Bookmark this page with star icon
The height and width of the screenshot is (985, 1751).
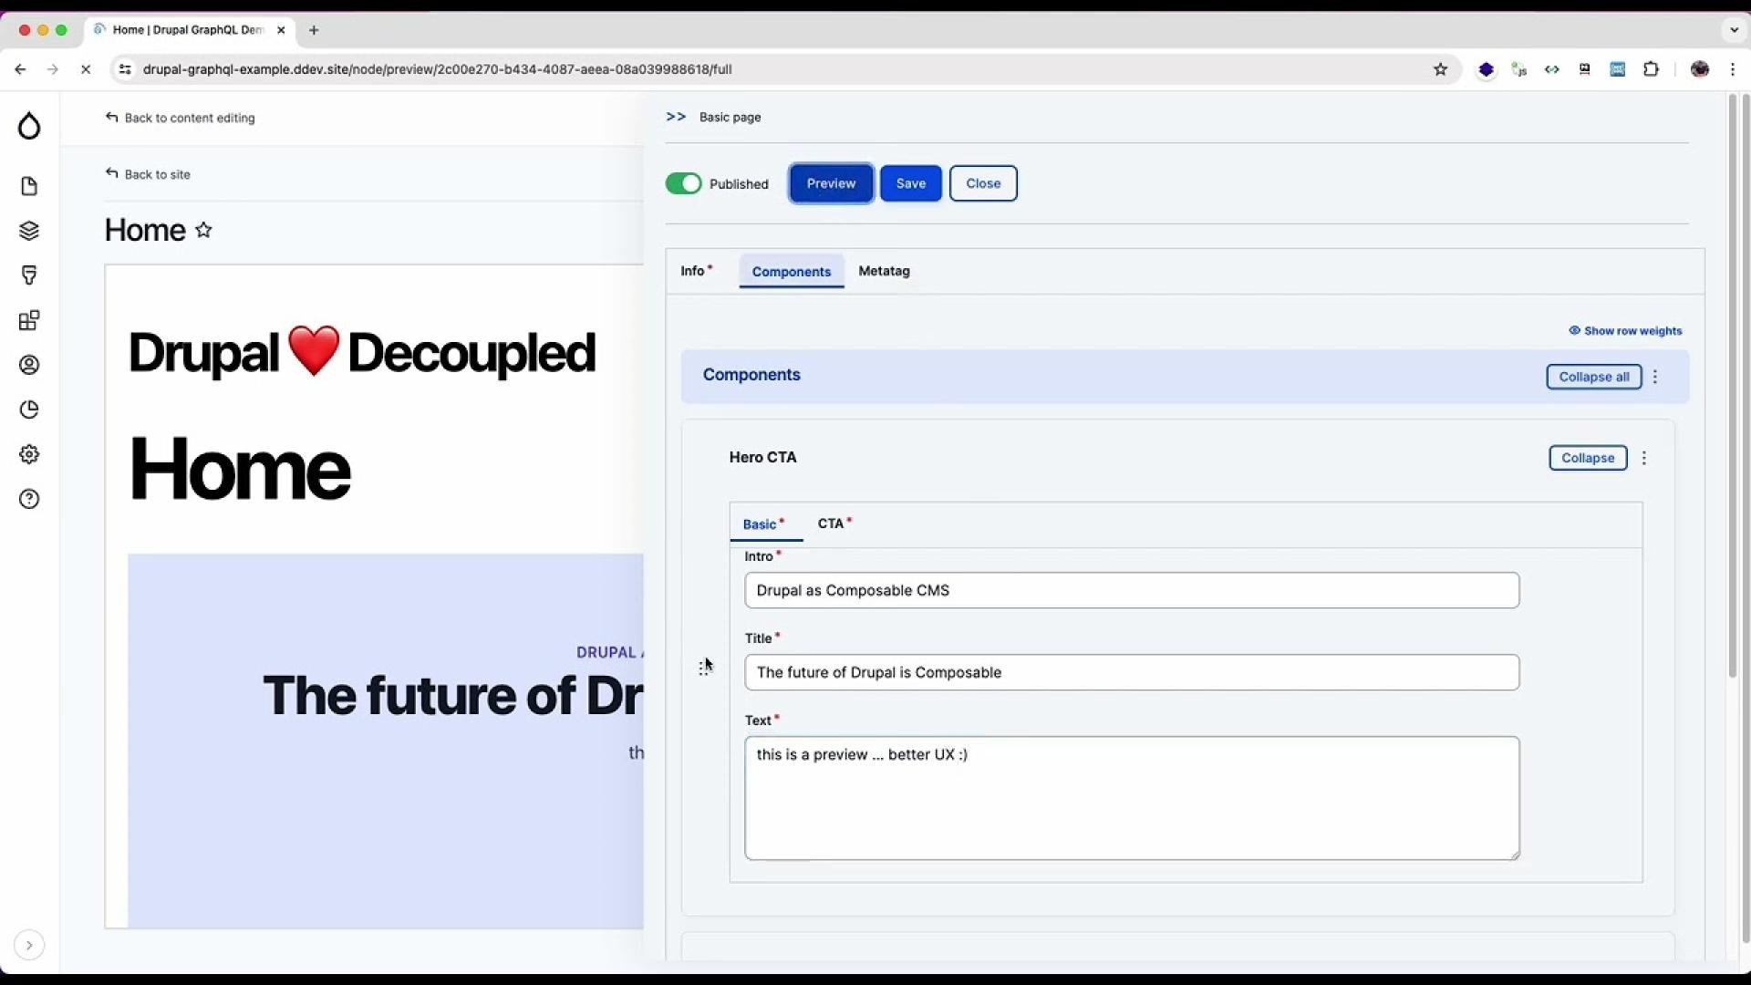pos(1440,69)
